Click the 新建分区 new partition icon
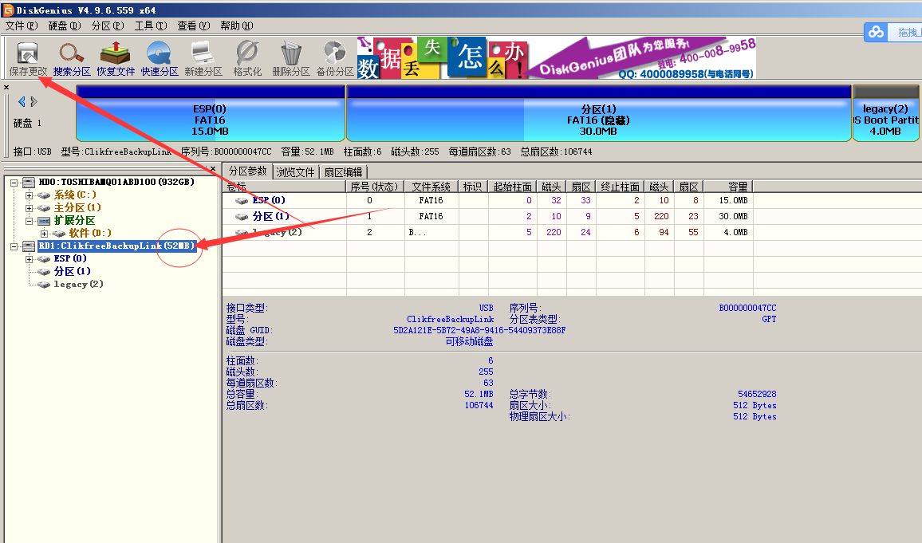The image size is (922, 543). 203,59
